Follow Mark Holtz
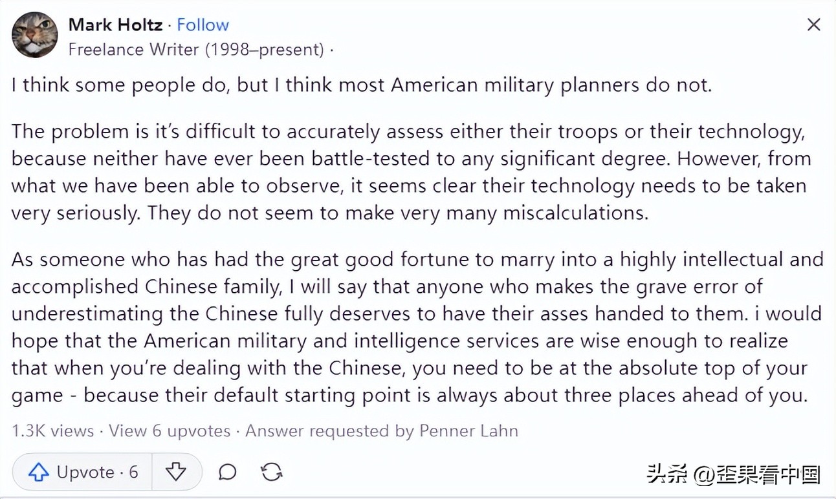Viewport: 836px width, 499px height. [x=203, y=25]
